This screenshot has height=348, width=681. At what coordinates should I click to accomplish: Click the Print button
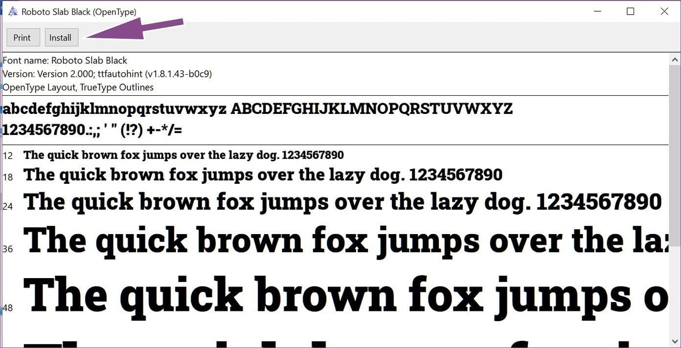tap(23, 38)
